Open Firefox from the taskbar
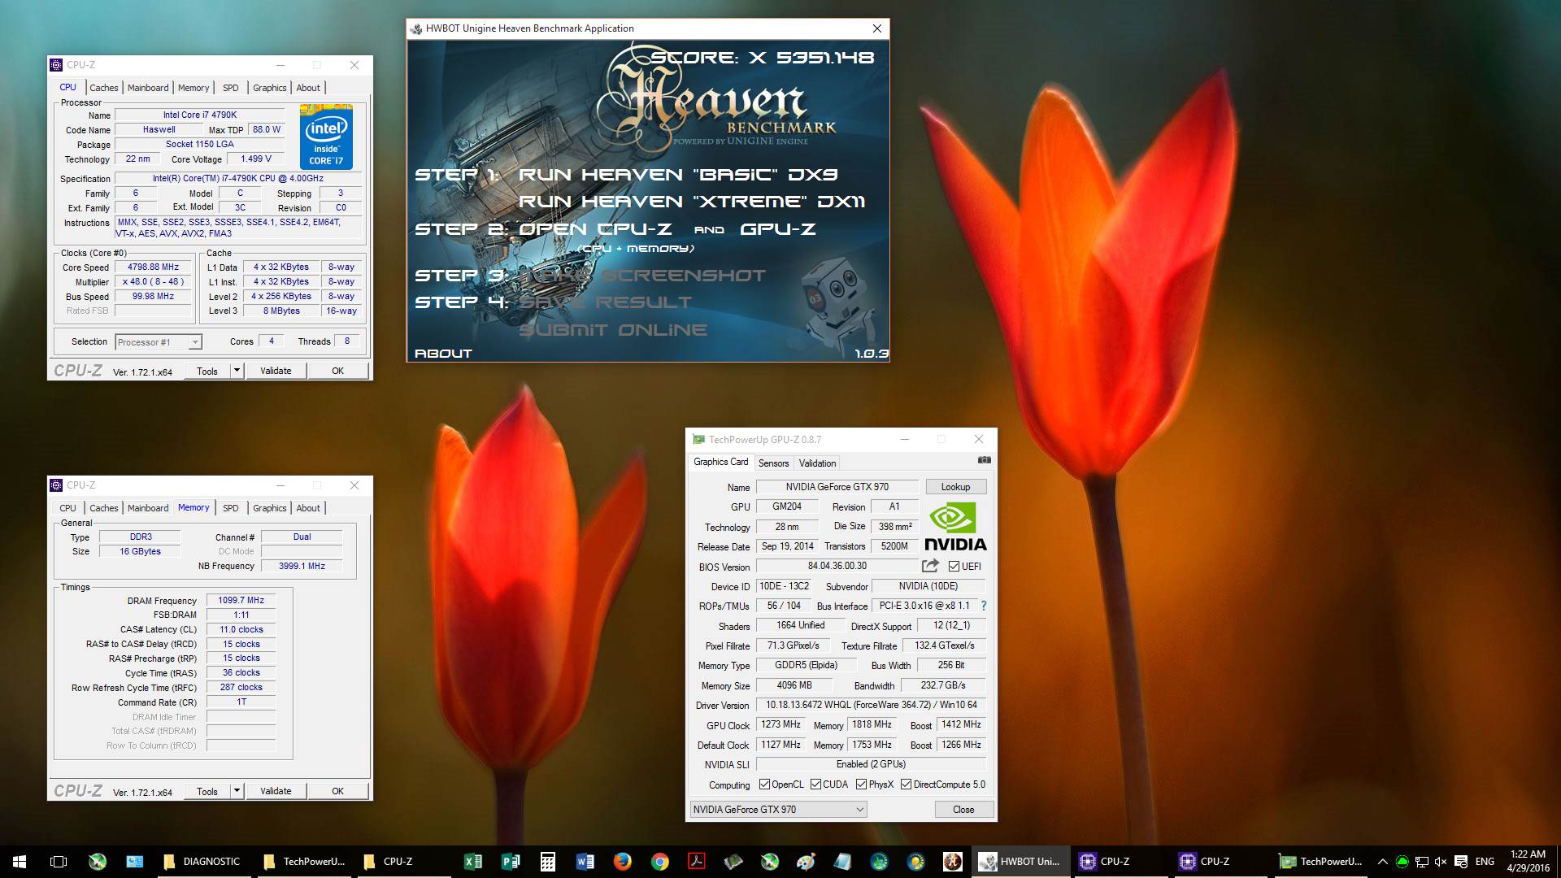The image size is (1561, 878). pyautogui.click(x=623, y=862)
